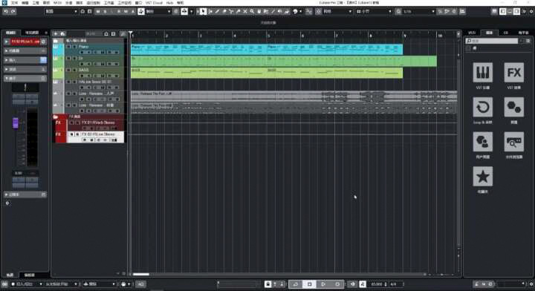
Task: Click the FX 01 track FX icon
Action: tap(59, 122)
